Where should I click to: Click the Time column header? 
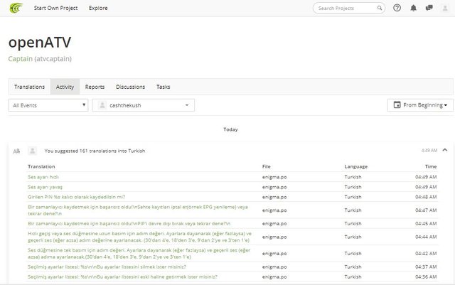(x=431, y=166)
